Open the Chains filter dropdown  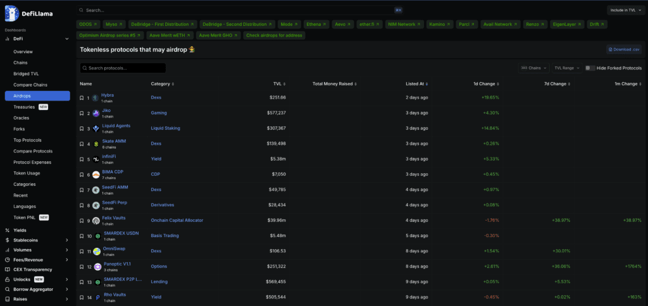tap(533, 68)
